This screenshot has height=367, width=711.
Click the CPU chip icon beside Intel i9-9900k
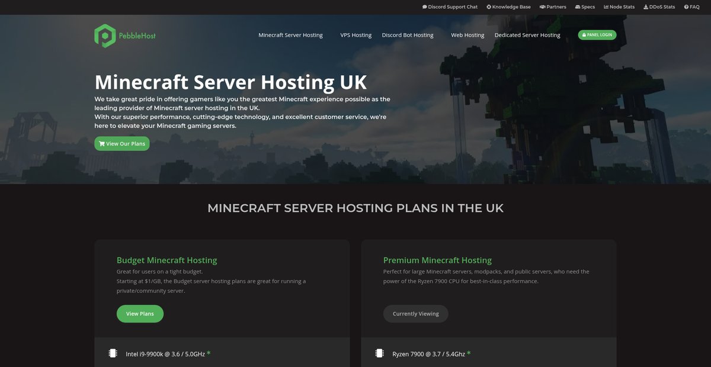(x=113, y=353)
